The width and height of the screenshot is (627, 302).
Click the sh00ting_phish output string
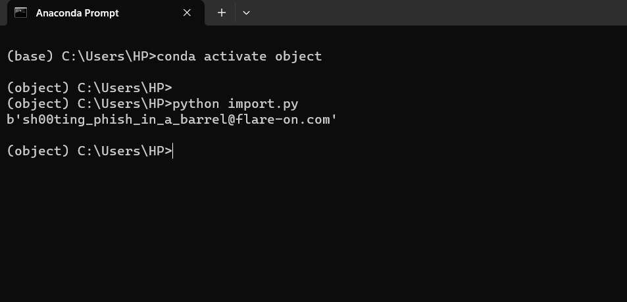[x=171, y=119]
